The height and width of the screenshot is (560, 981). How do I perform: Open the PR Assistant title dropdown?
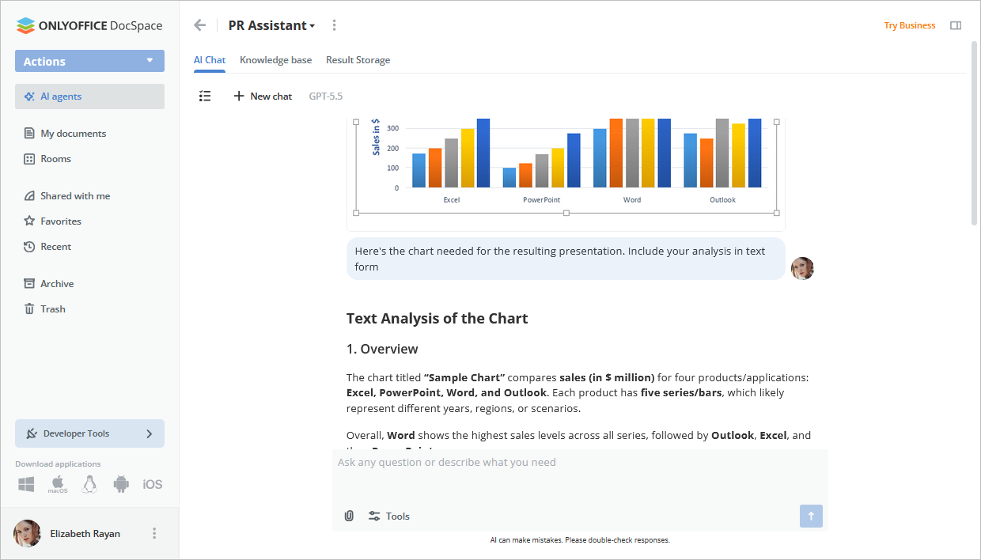point(271,25)
